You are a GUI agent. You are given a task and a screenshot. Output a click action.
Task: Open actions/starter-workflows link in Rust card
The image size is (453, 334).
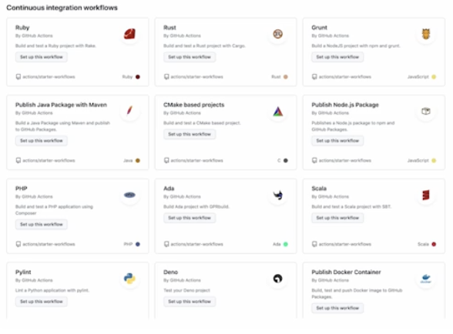tap(196, 77)
